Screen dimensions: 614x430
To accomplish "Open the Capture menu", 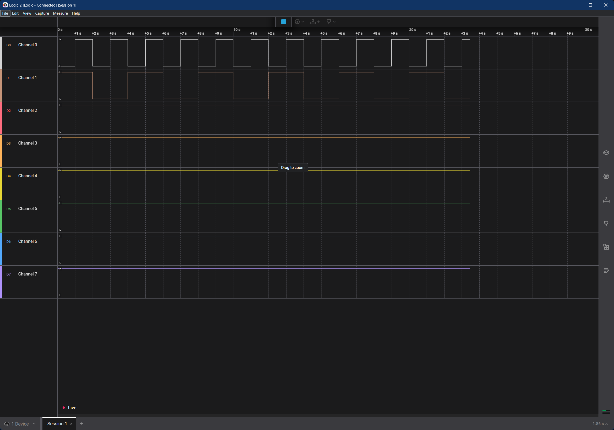I will (42, 13).
